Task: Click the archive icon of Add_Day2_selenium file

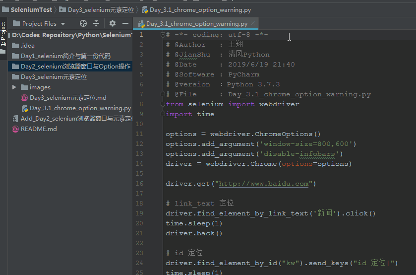Action: [15, 119]
